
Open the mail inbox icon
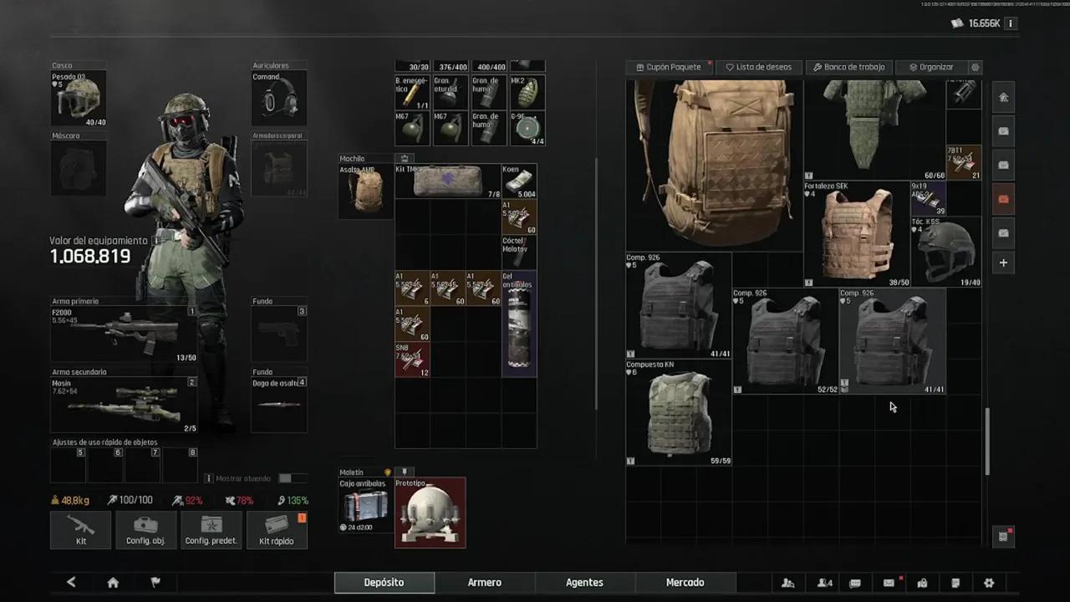click(x=889, y=583)
